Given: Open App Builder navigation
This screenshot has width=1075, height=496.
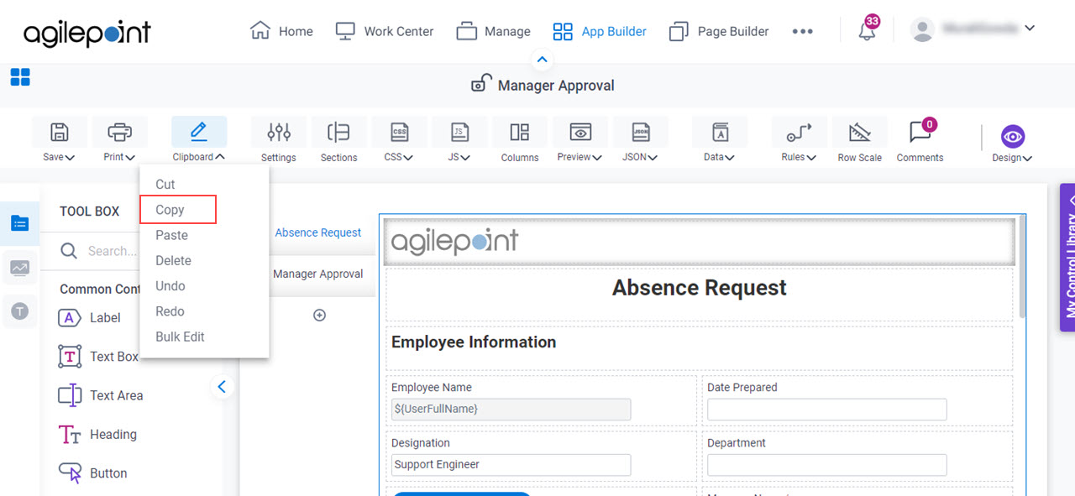Looking at the screenshot, I should [x=600, y=31].
